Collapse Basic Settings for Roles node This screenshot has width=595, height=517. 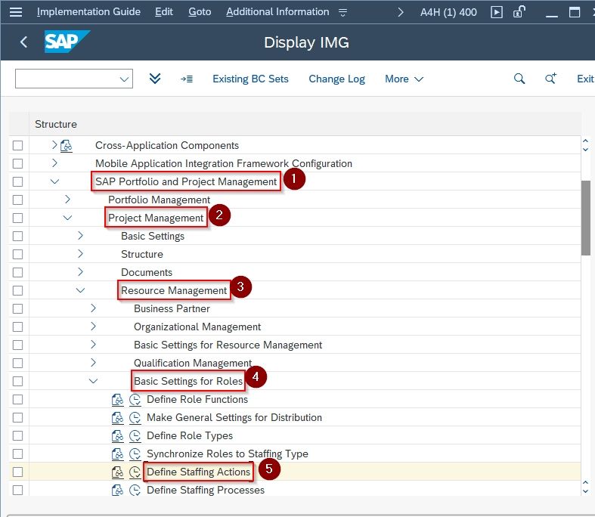(x=93, y=381)
